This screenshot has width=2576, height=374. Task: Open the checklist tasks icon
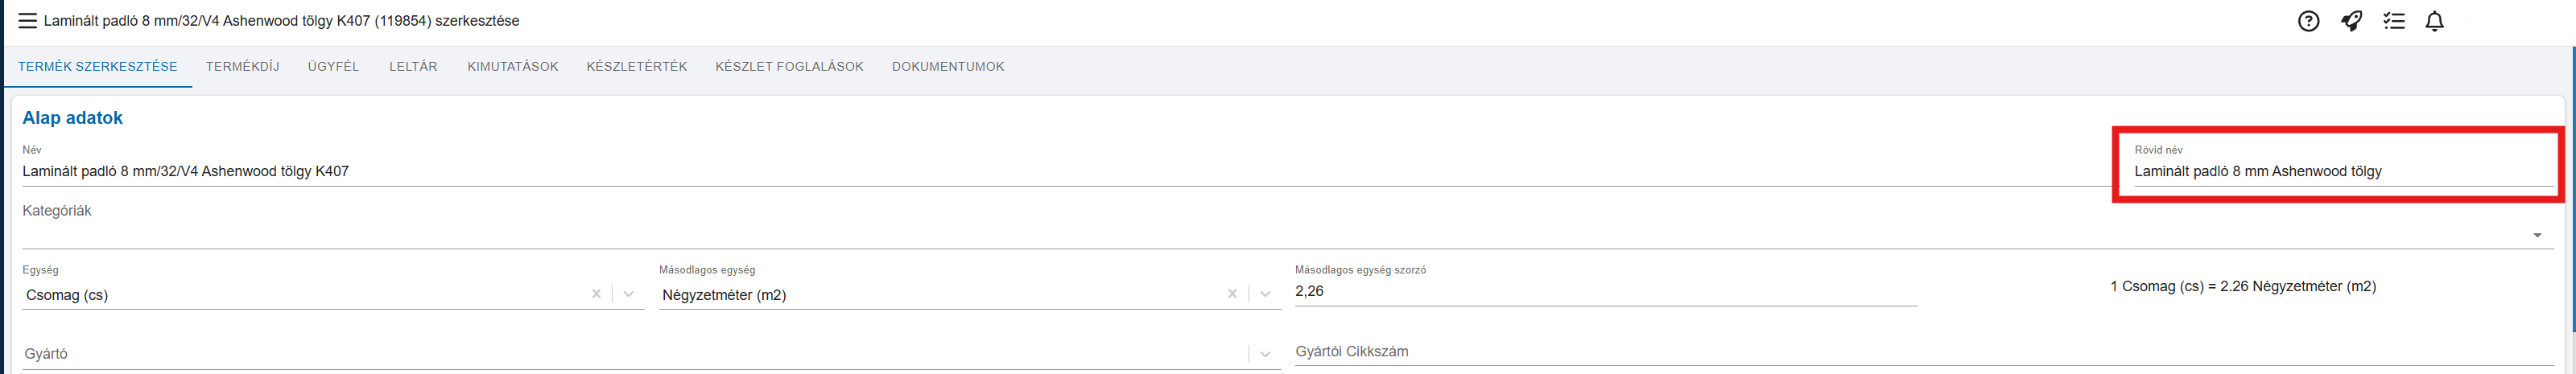coord(2393,21)
